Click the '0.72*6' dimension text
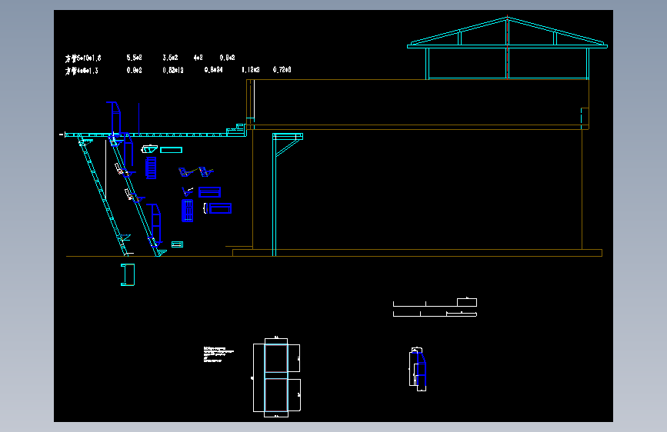 [282, 70]
